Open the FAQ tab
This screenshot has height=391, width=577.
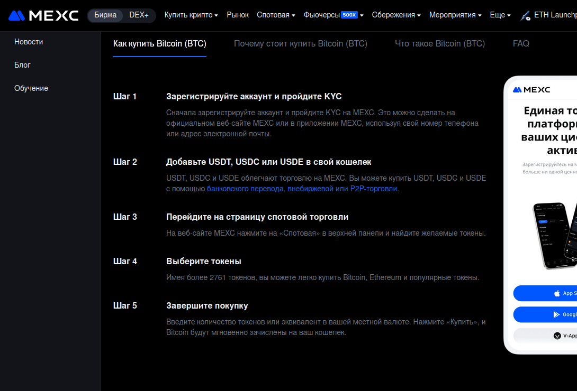[x=521, y=44]
